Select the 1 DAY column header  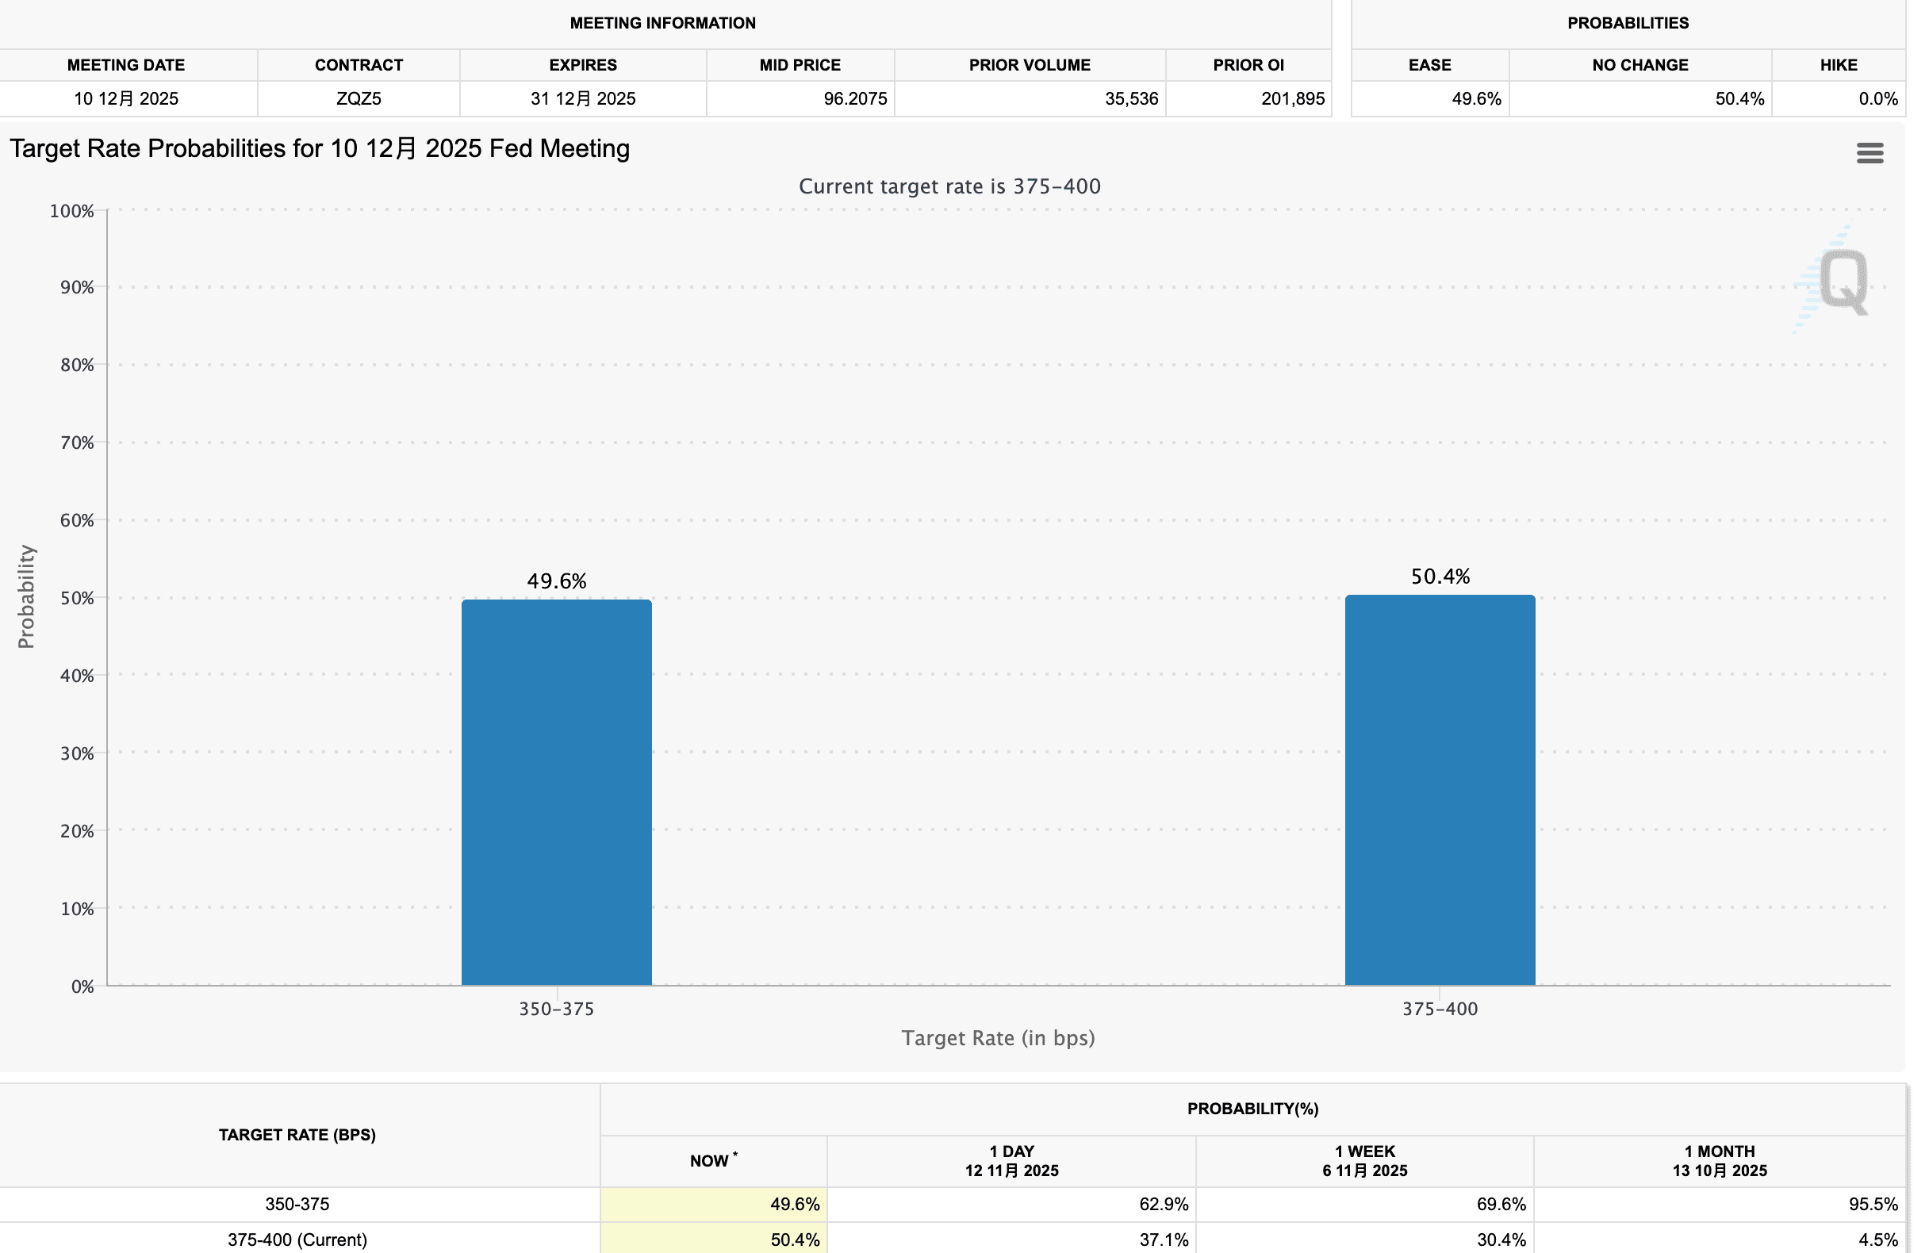(1011, 1160)
